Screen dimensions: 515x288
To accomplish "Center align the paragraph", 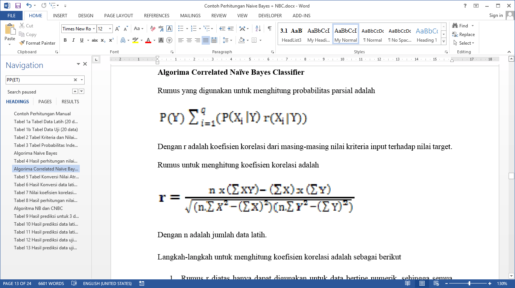I will (x=189, y=40).
